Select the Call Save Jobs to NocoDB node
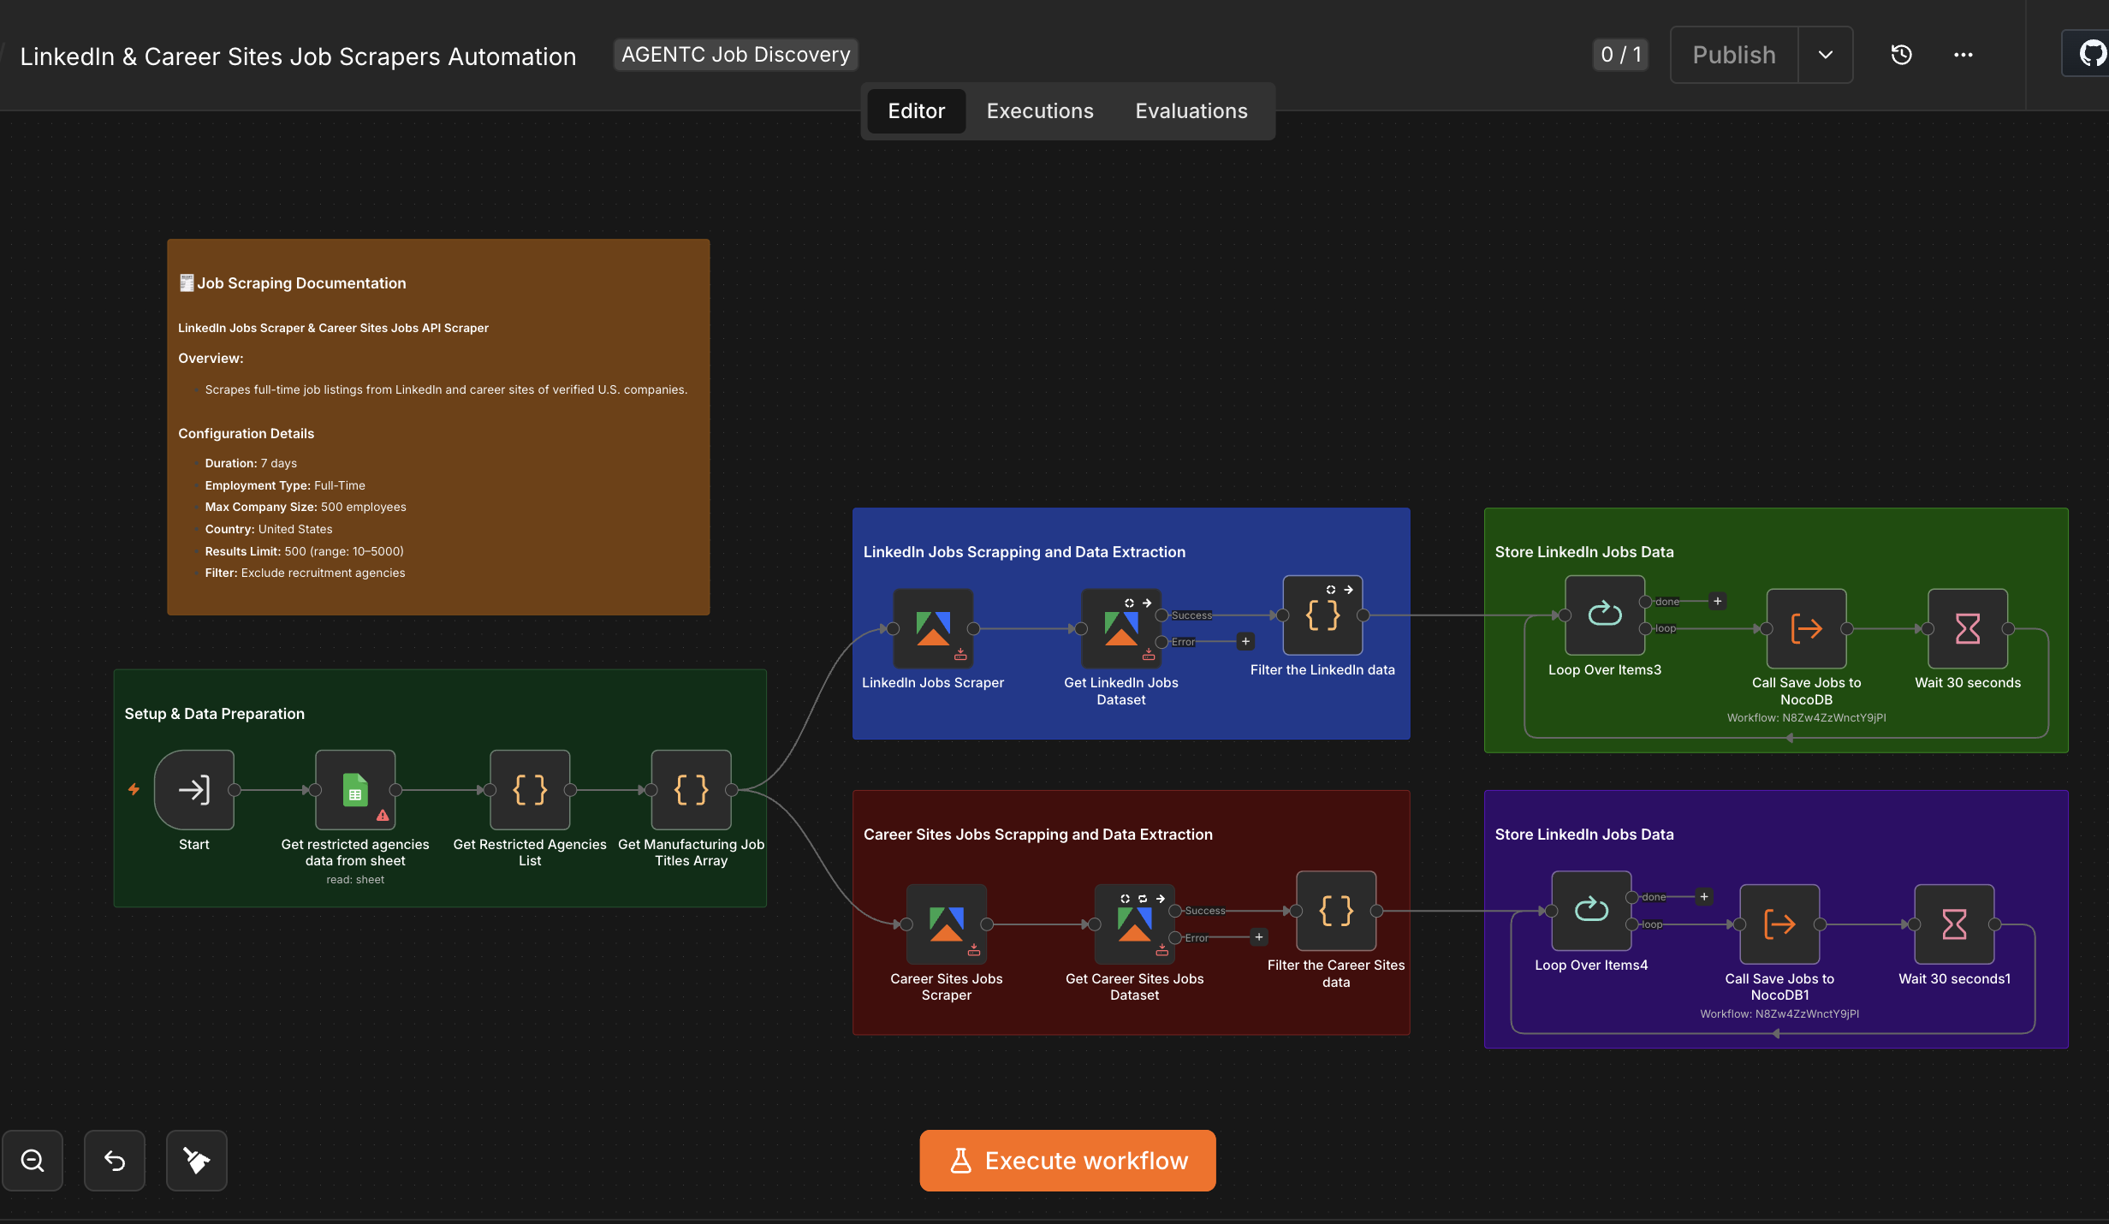This screenshot has width=2109, height=1224. point(1806,628)
